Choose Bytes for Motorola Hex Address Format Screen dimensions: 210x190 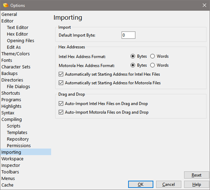coord(133,65)
